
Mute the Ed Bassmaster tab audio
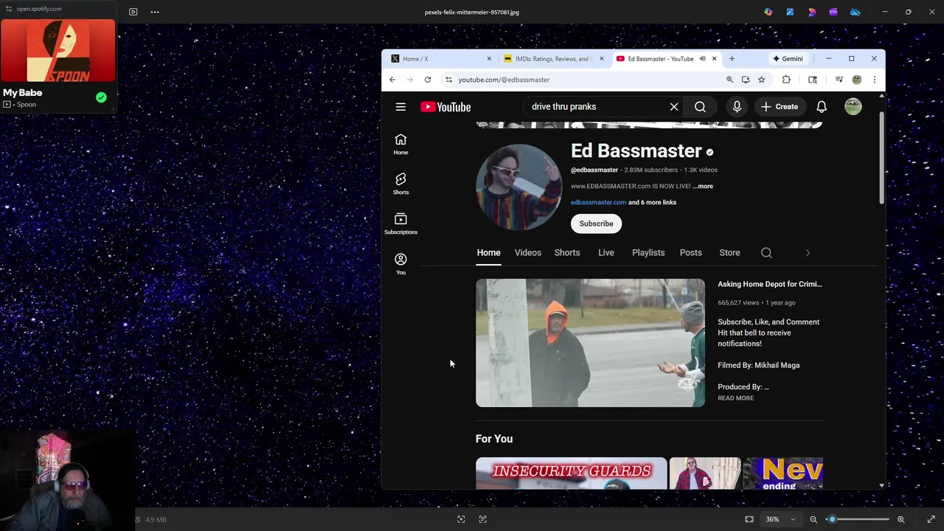[x=702, y=58]
